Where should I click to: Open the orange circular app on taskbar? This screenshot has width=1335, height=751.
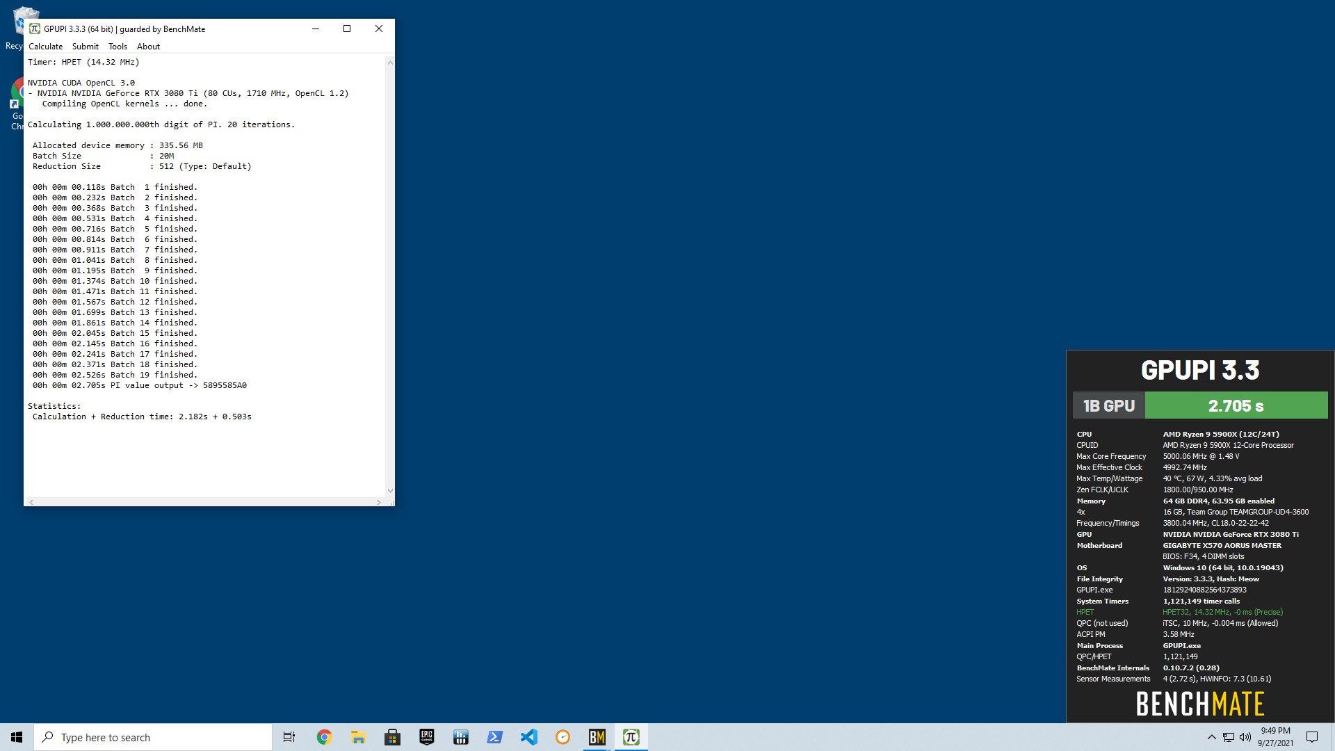point(563,737)
